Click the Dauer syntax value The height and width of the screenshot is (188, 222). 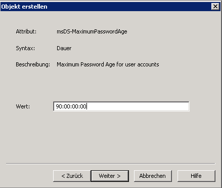[64, 48]
